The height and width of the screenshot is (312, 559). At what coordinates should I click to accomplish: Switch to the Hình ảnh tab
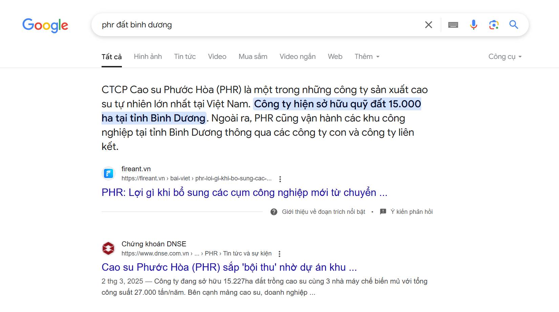[x=148, y=57]
